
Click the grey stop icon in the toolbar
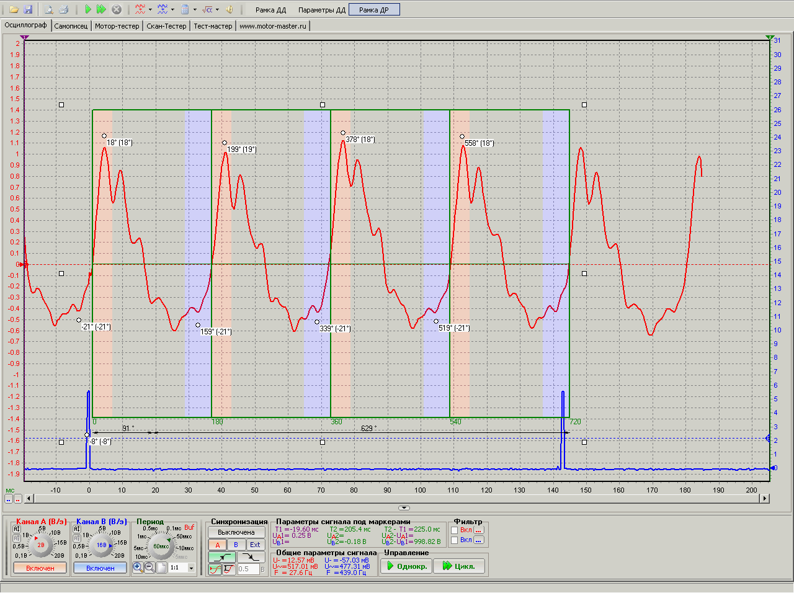[117, 9]
